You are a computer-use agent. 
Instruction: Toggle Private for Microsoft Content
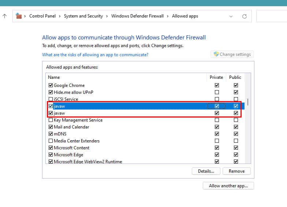217,147
